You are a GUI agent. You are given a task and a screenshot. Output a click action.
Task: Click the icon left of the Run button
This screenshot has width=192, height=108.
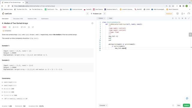[x=173, y=105]
